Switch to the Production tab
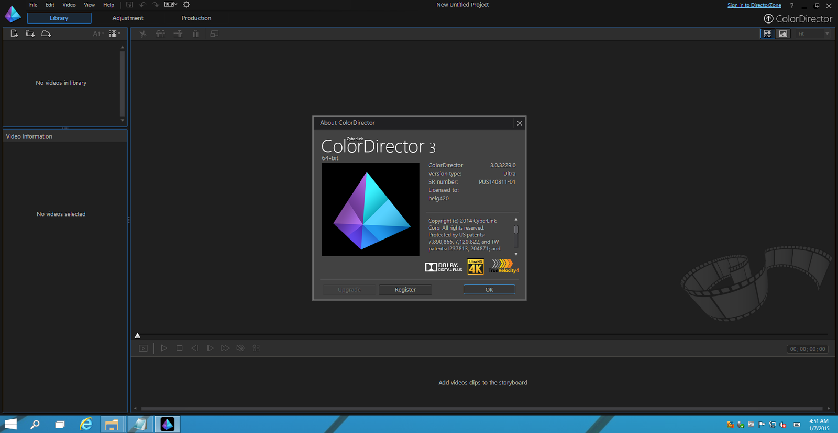838x433 pixels. pyautogui.click(x=196, y=18)
